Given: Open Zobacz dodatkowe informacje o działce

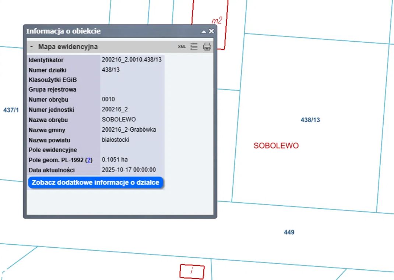Looking at the screenshot, I should click(95, 182).
